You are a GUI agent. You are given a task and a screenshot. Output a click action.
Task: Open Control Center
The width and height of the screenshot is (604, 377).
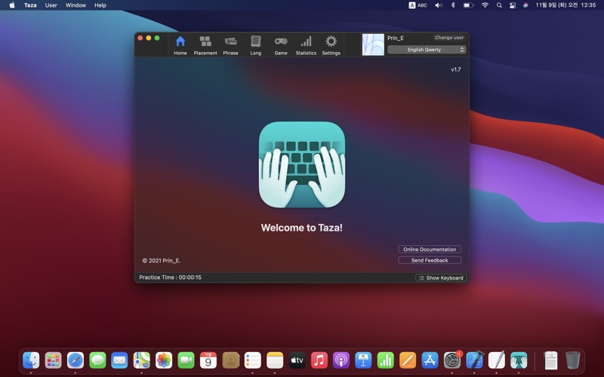point(513,5)
